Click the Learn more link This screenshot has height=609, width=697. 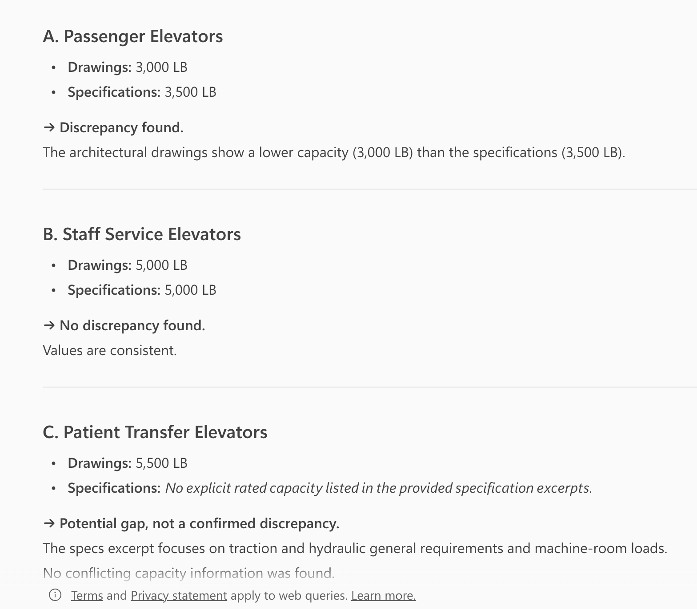(x=383, y=595)
